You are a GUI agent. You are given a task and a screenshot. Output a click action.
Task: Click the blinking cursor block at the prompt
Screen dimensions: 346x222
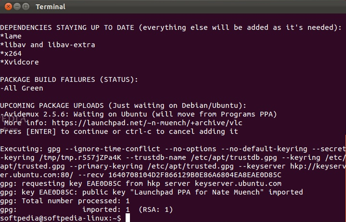pos(128,218)
